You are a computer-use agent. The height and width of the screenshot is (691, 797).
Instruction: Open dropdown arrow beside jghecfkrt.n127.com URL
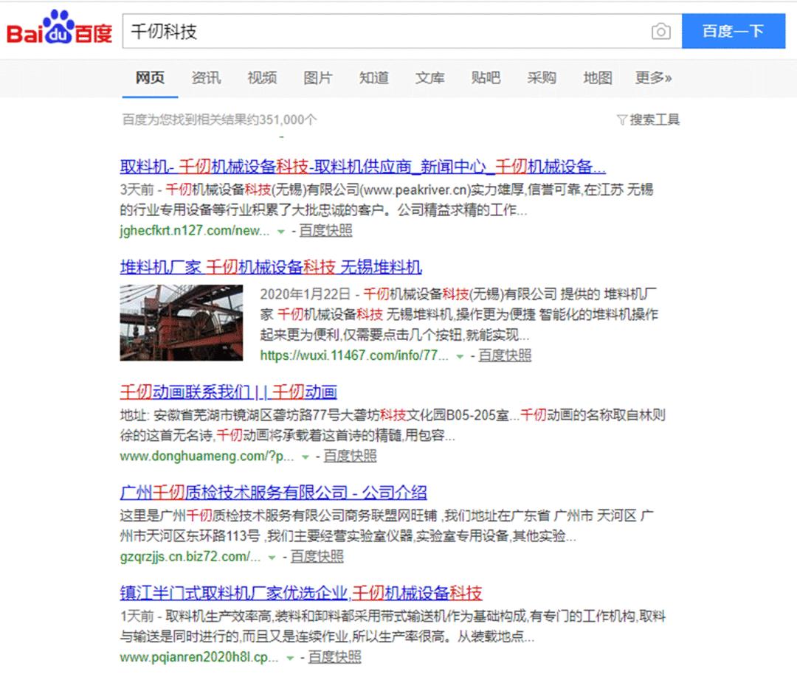[281, 231]
